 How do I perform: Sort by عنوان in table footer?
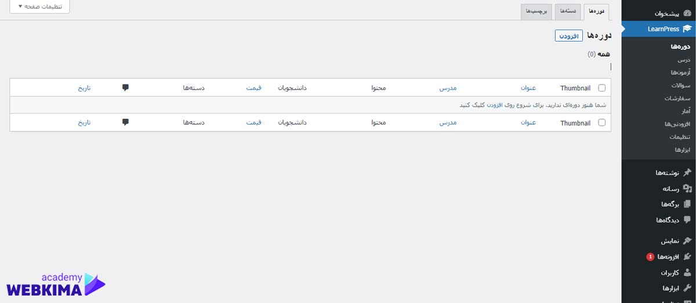[x=528, y=123]
